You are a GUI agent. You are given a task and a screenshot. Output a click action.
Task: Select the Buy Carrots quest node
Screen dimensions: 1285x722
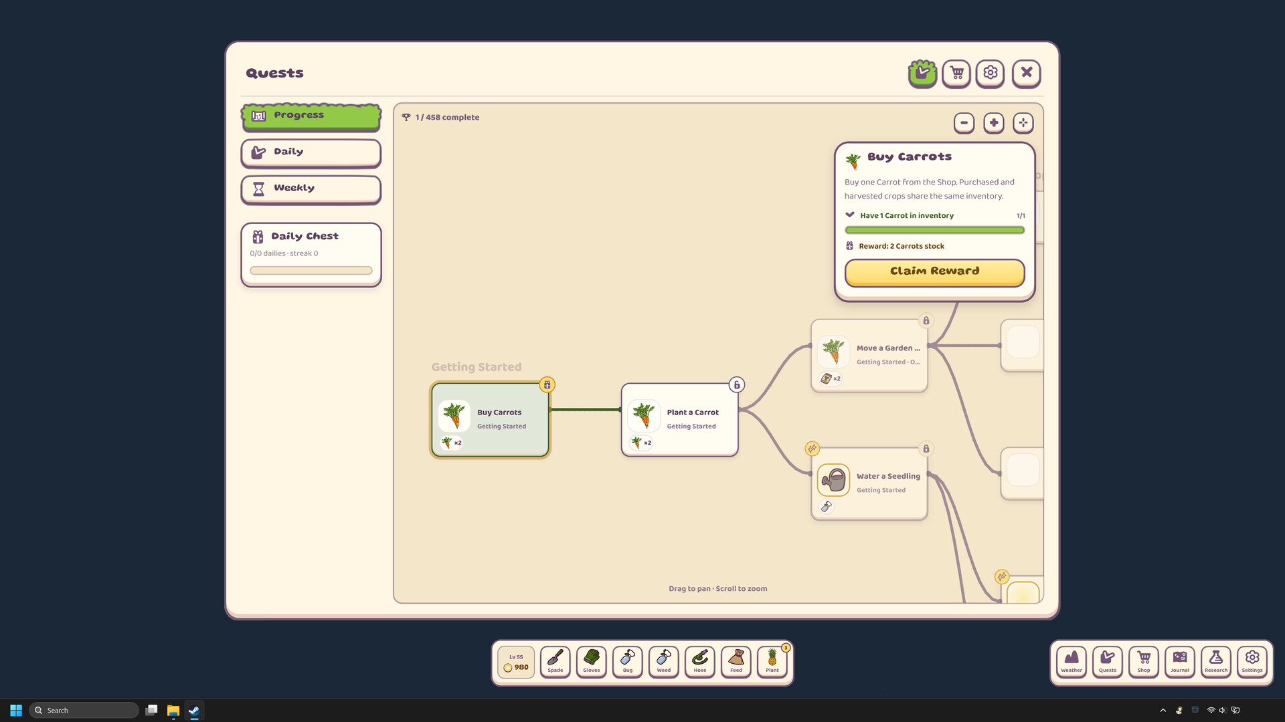(x=490, y=420)
